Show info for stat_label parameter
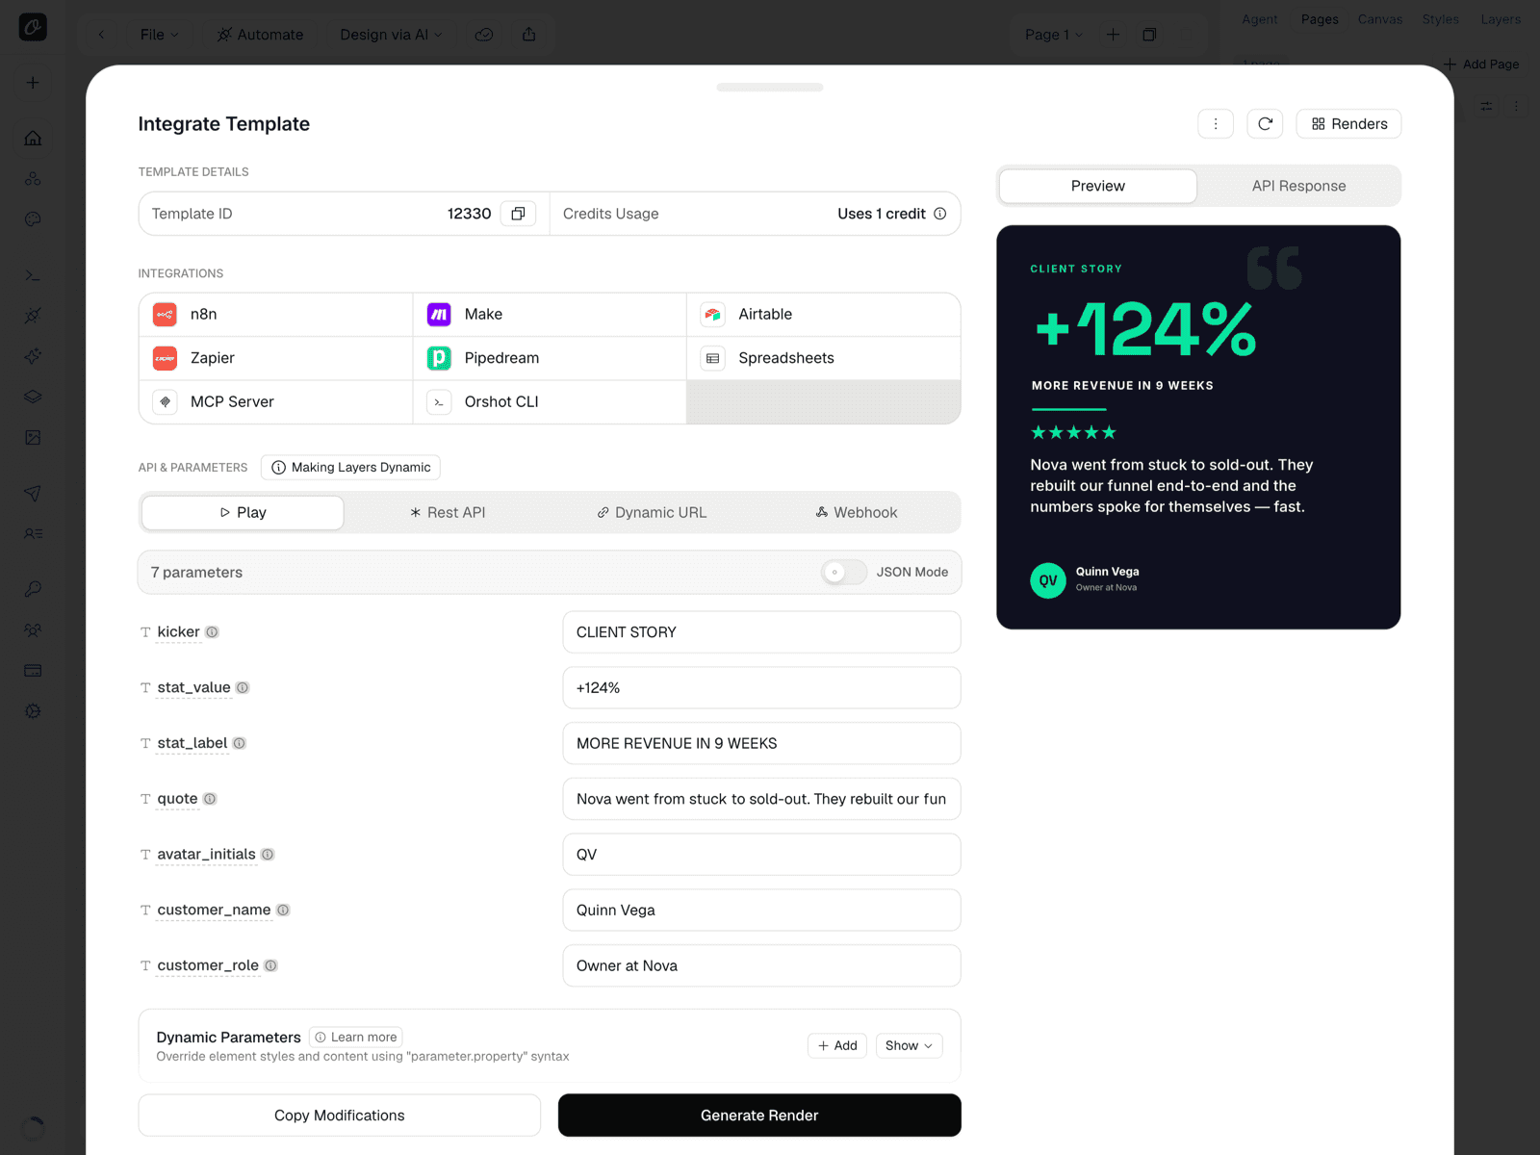 [x=240, y=744]
